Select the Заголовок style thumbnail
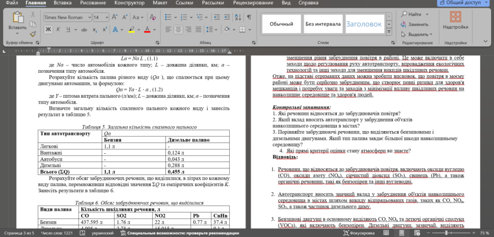 click(363, 24)
